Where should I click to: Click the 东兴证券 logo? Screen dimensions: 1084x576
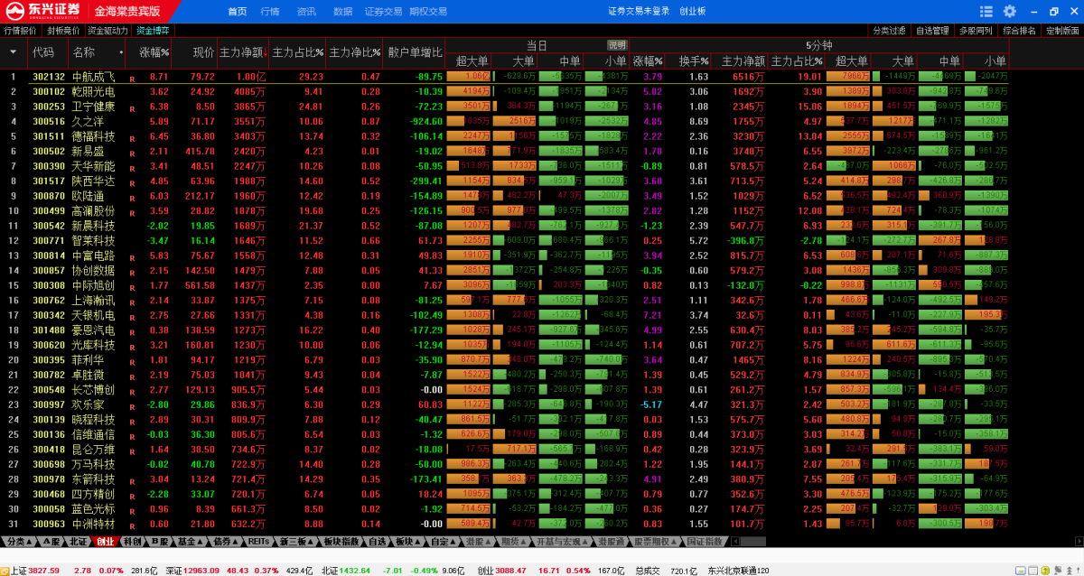42,11
